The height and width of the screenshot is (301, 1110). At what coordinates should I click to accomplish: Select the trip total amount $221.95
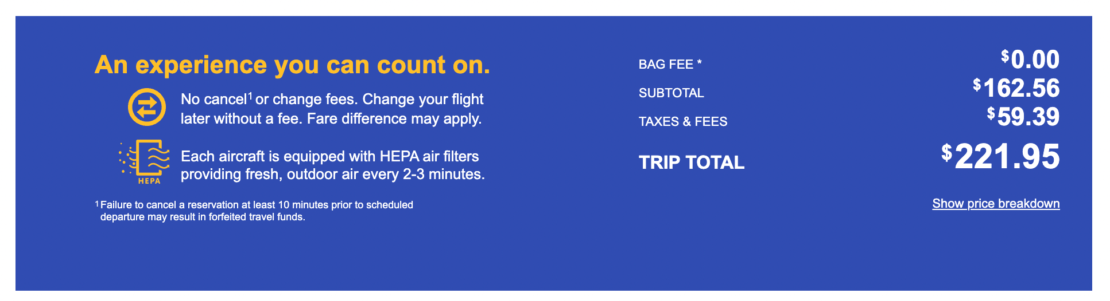tap(1000, 156)
